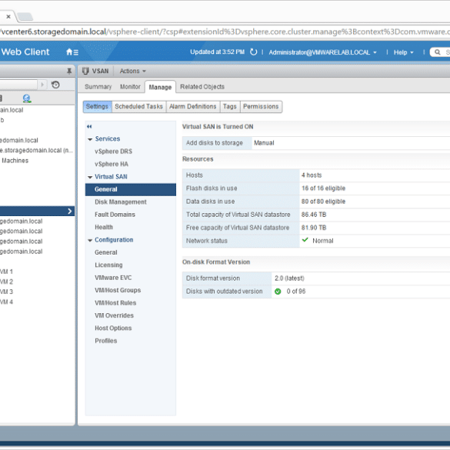Open navigator history clock icon
This screenshot has height=450, width=450.
(x=55, y=85)
